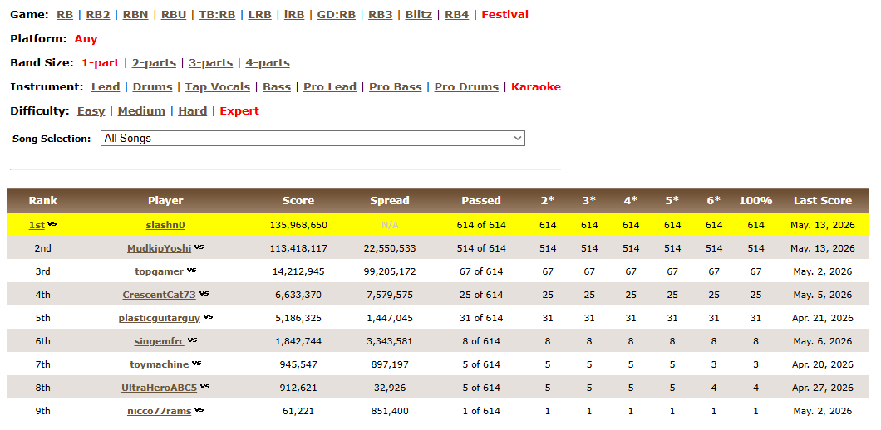
Task: Click the Passed column header
Action: [x=481, y=200]
